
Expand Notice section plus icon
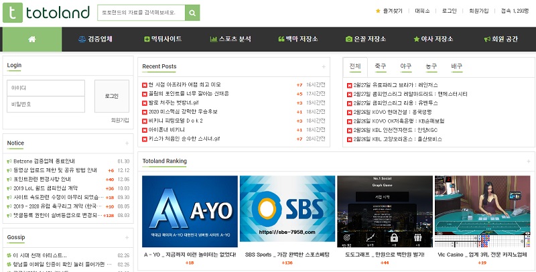tap(127, 143)
